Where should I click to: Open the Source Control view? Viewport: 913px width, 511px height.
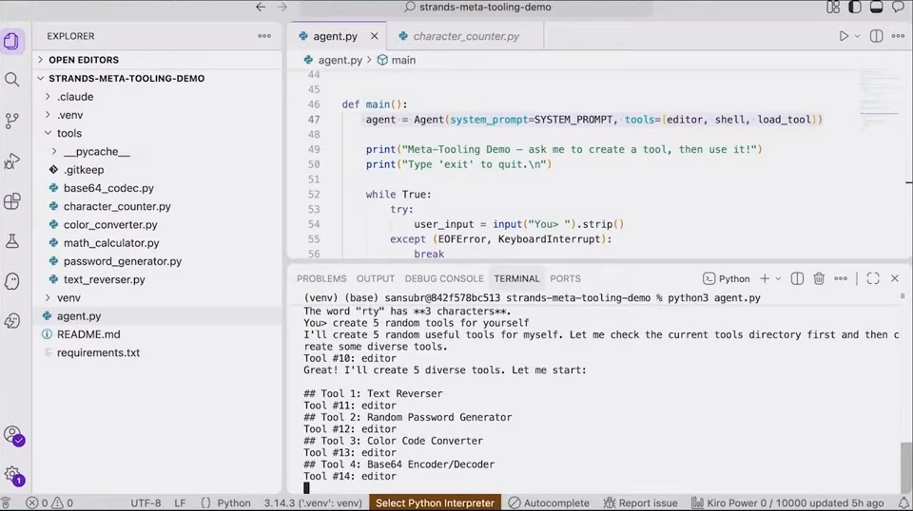tap(11, 121)
